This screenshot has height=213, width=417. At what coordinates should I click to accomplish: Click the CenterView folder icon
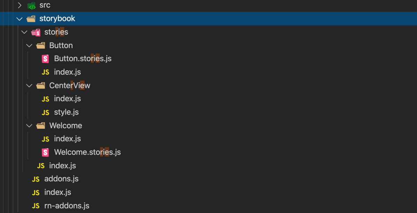[41, 86]
